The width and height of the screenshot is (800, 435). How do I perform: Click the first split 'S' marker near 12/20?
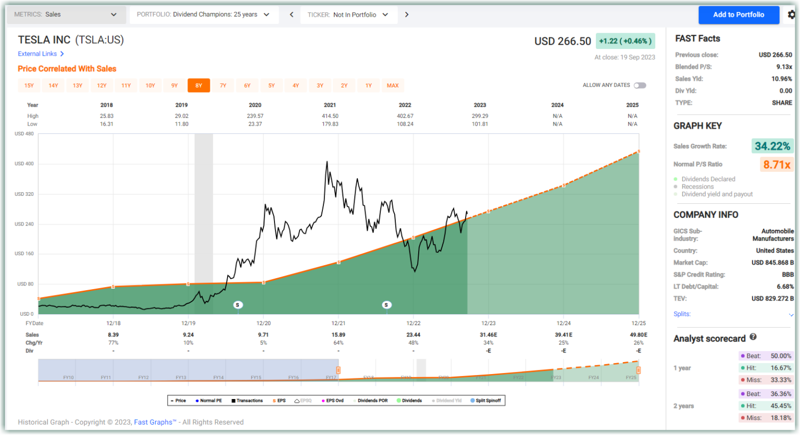click(238, 305)
